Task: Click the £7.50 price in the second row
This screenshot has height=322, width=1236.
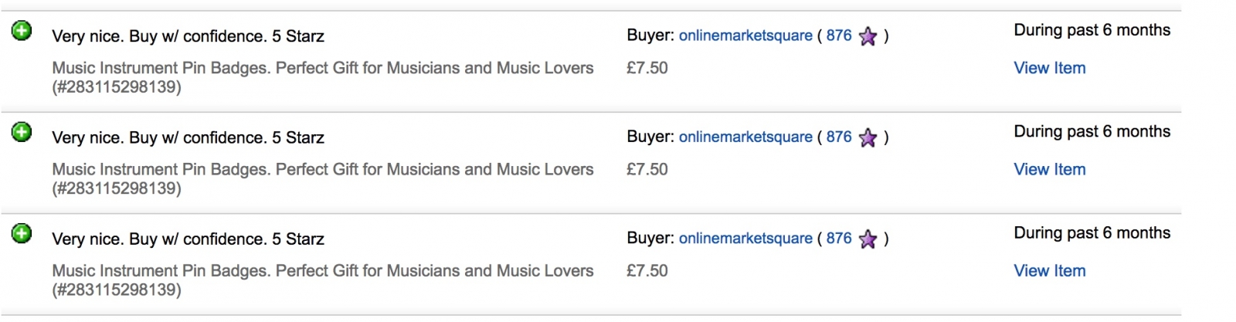Action: (647, 169)
